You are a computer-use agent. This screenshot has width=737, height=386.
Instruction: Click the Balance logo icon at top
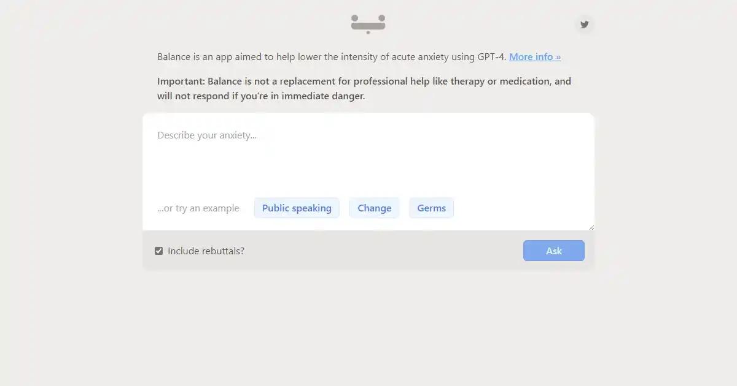pyautogui.click(x=368, y=24)
